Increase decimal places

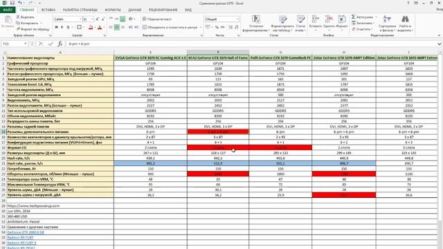(x=230, y=28)
